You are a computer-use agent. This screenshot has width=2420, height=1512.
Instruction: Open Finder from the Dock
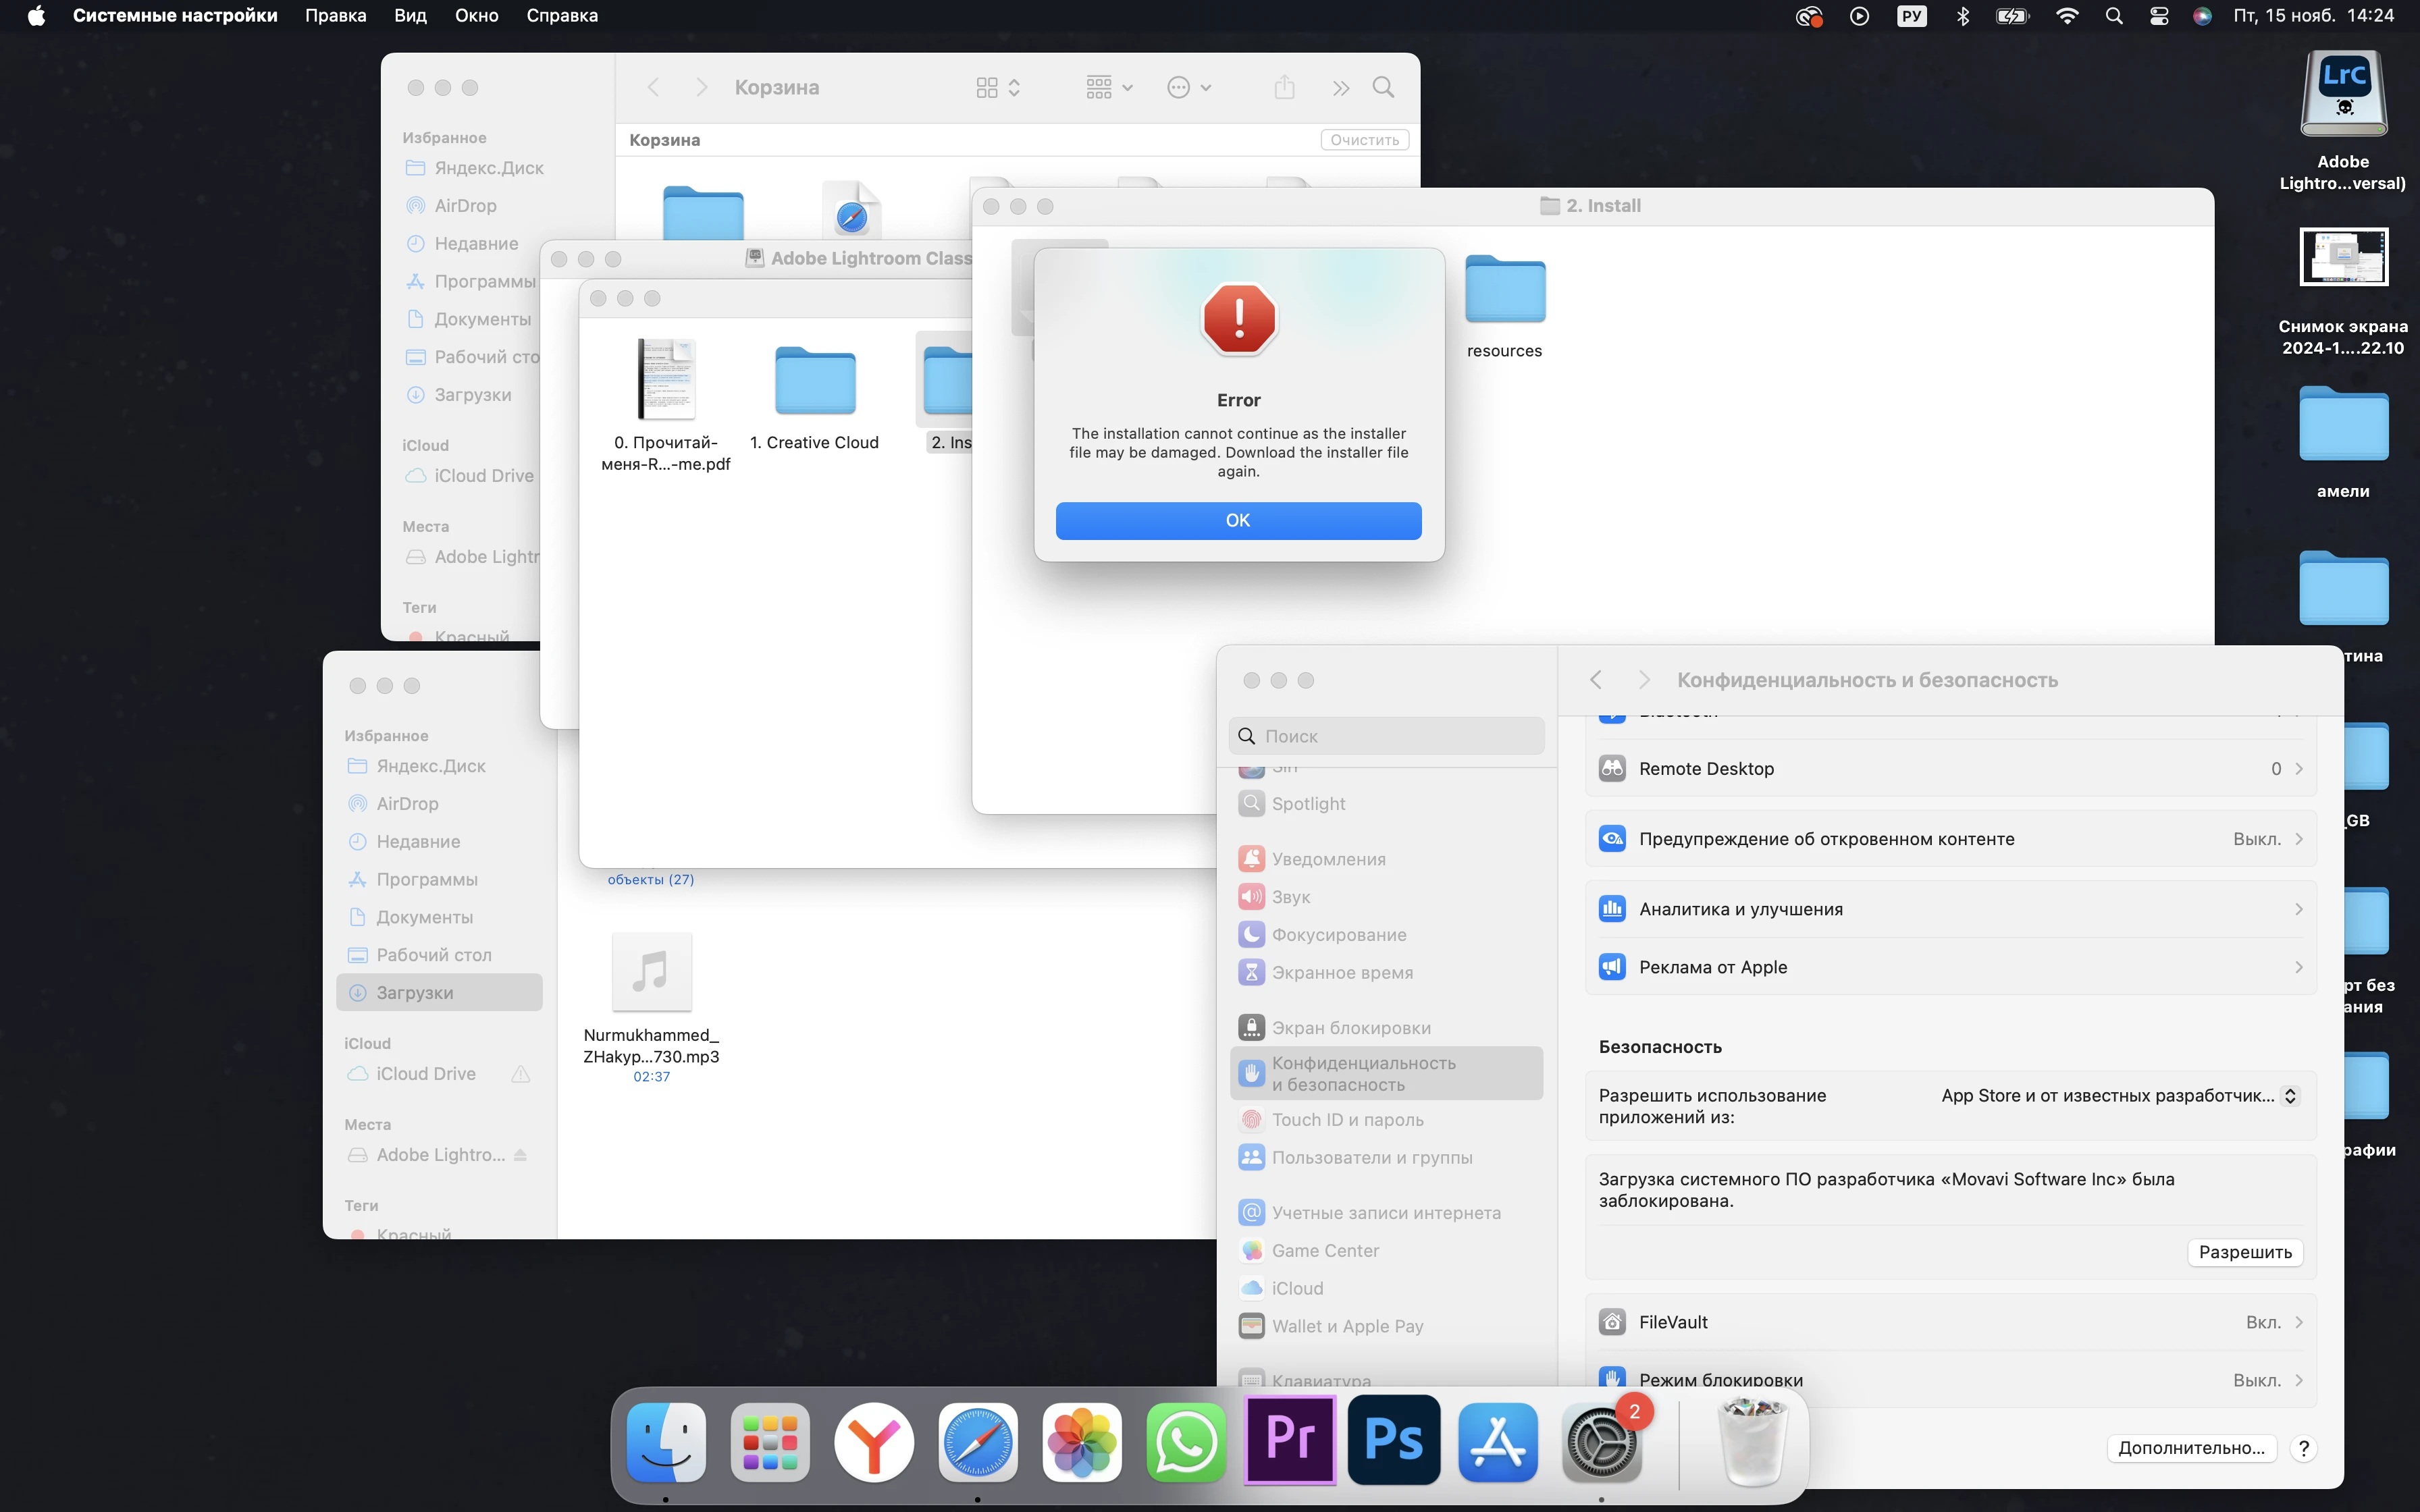(666, 1442)
